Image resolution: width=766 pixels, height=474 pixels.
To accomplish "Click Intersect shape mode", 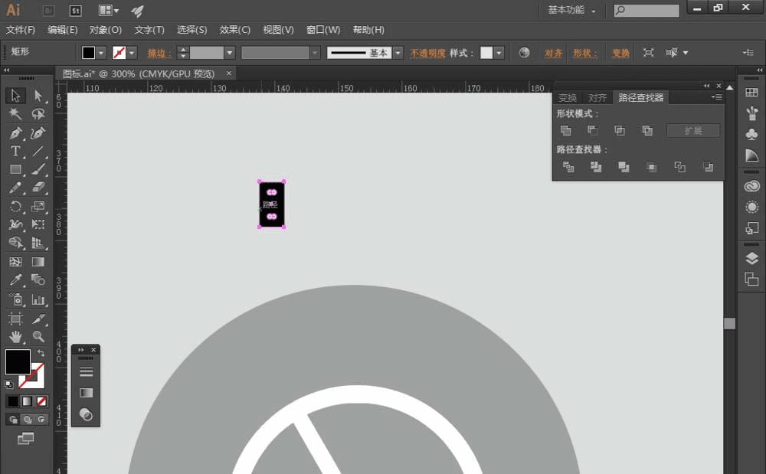I will coord(620,130).
